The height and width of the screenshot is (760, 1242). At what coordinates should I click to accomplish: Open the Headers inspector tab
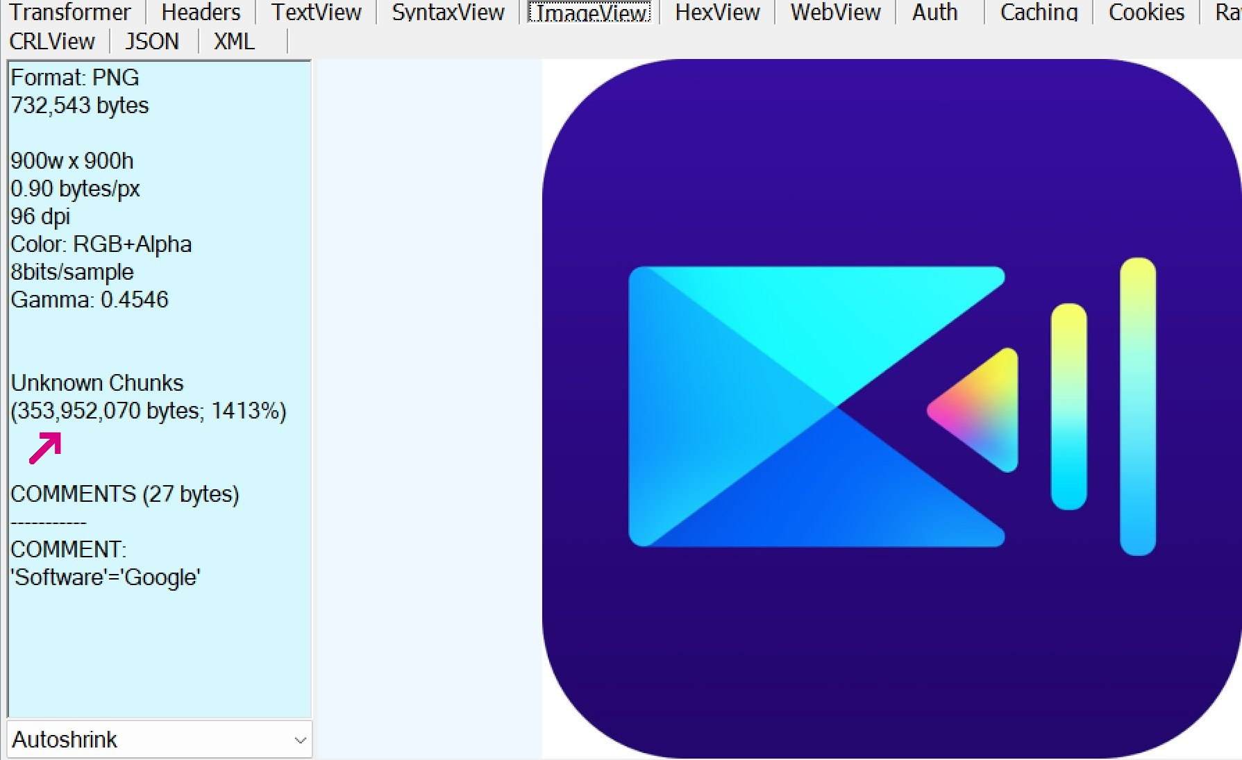point(201,12)
